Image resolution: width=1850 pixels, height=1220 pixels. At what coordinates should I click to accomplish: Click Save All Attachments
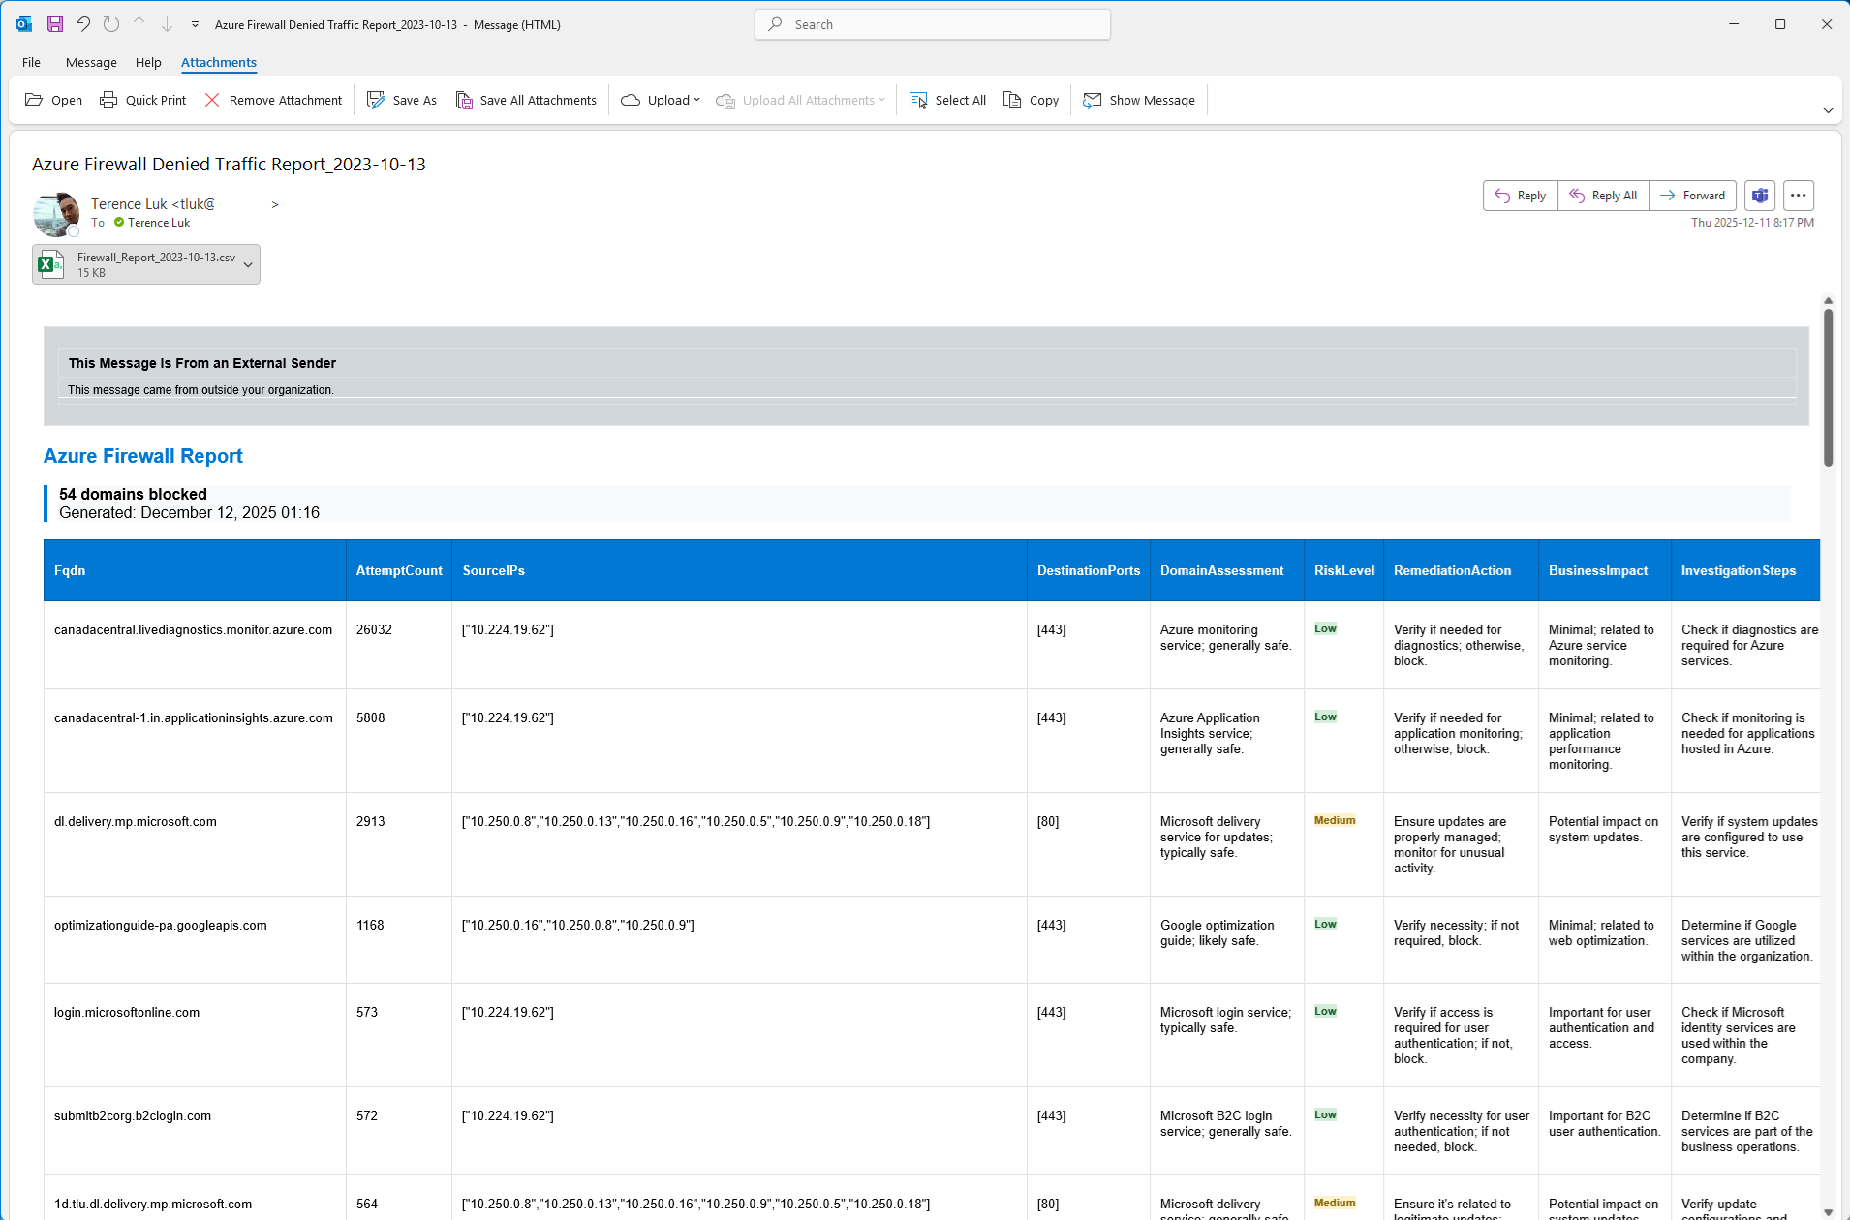click(x=526, y=100)
